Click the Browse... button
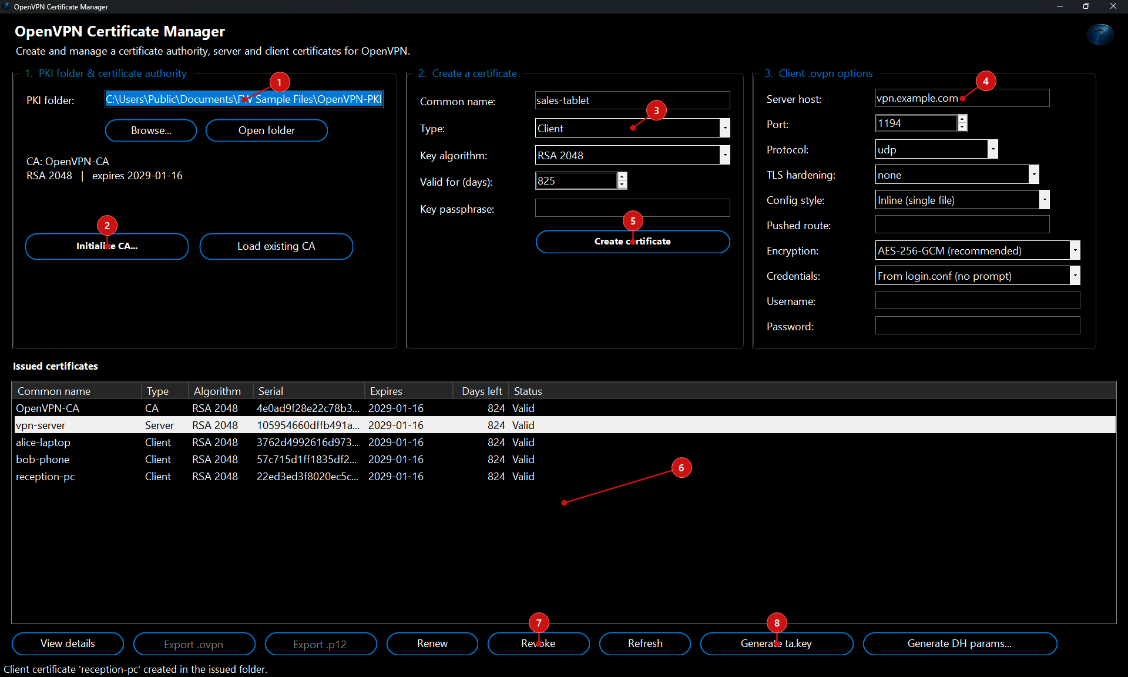The height and width of the screenshot is (677, 1128). pos(151,130)
